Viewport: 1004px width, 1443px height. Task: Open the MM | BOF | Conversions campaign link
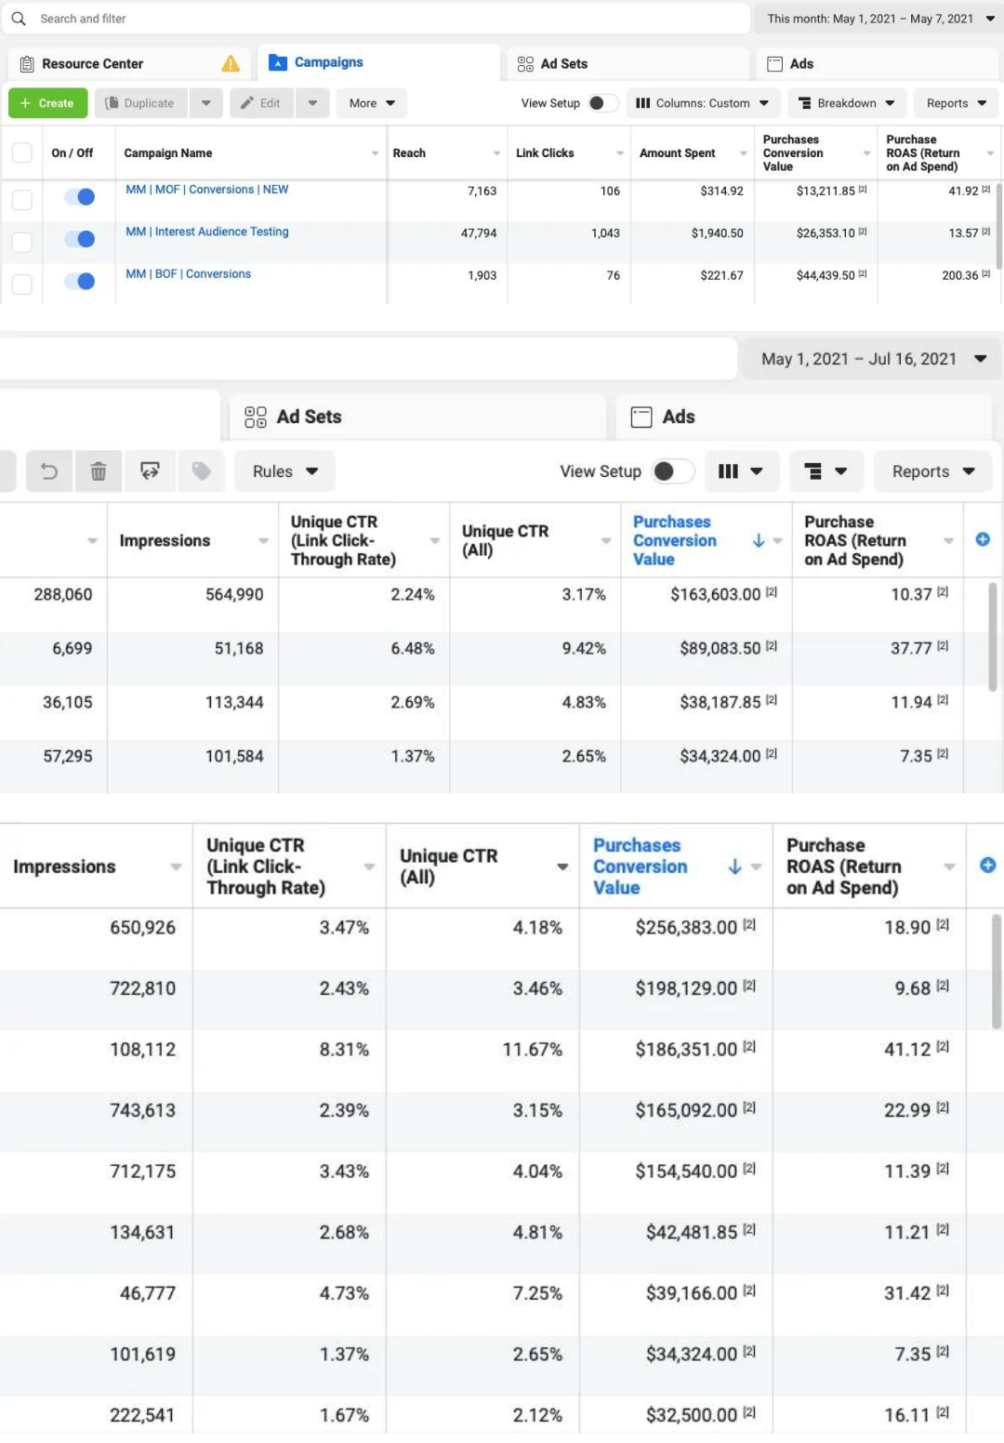189,274
